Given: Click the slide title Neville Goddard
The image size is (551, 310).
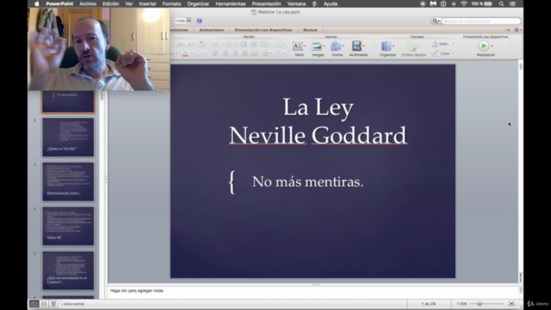Looking at the screenshot, I should click(x=319, y=135).
